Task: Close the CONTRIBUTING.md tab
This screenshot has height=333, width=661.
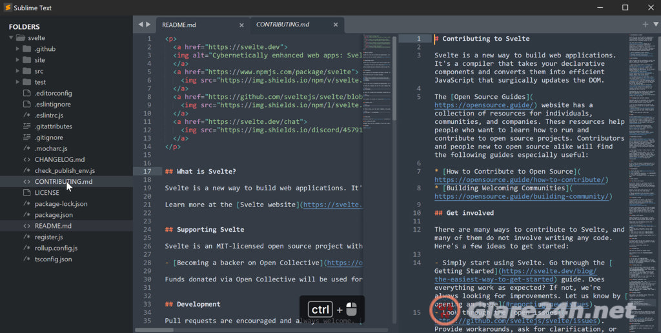Action: [x=336, y=25]
